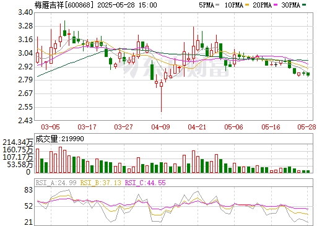The height and width of the screenshot is (226, 322).
Task: Click the 10PMA legend label
Action: (x=234, y=5)
